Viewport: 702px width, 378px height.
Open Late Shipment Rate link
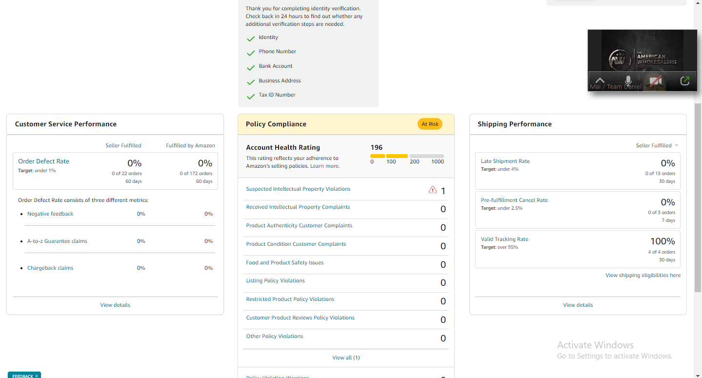[x=505, y=161]
